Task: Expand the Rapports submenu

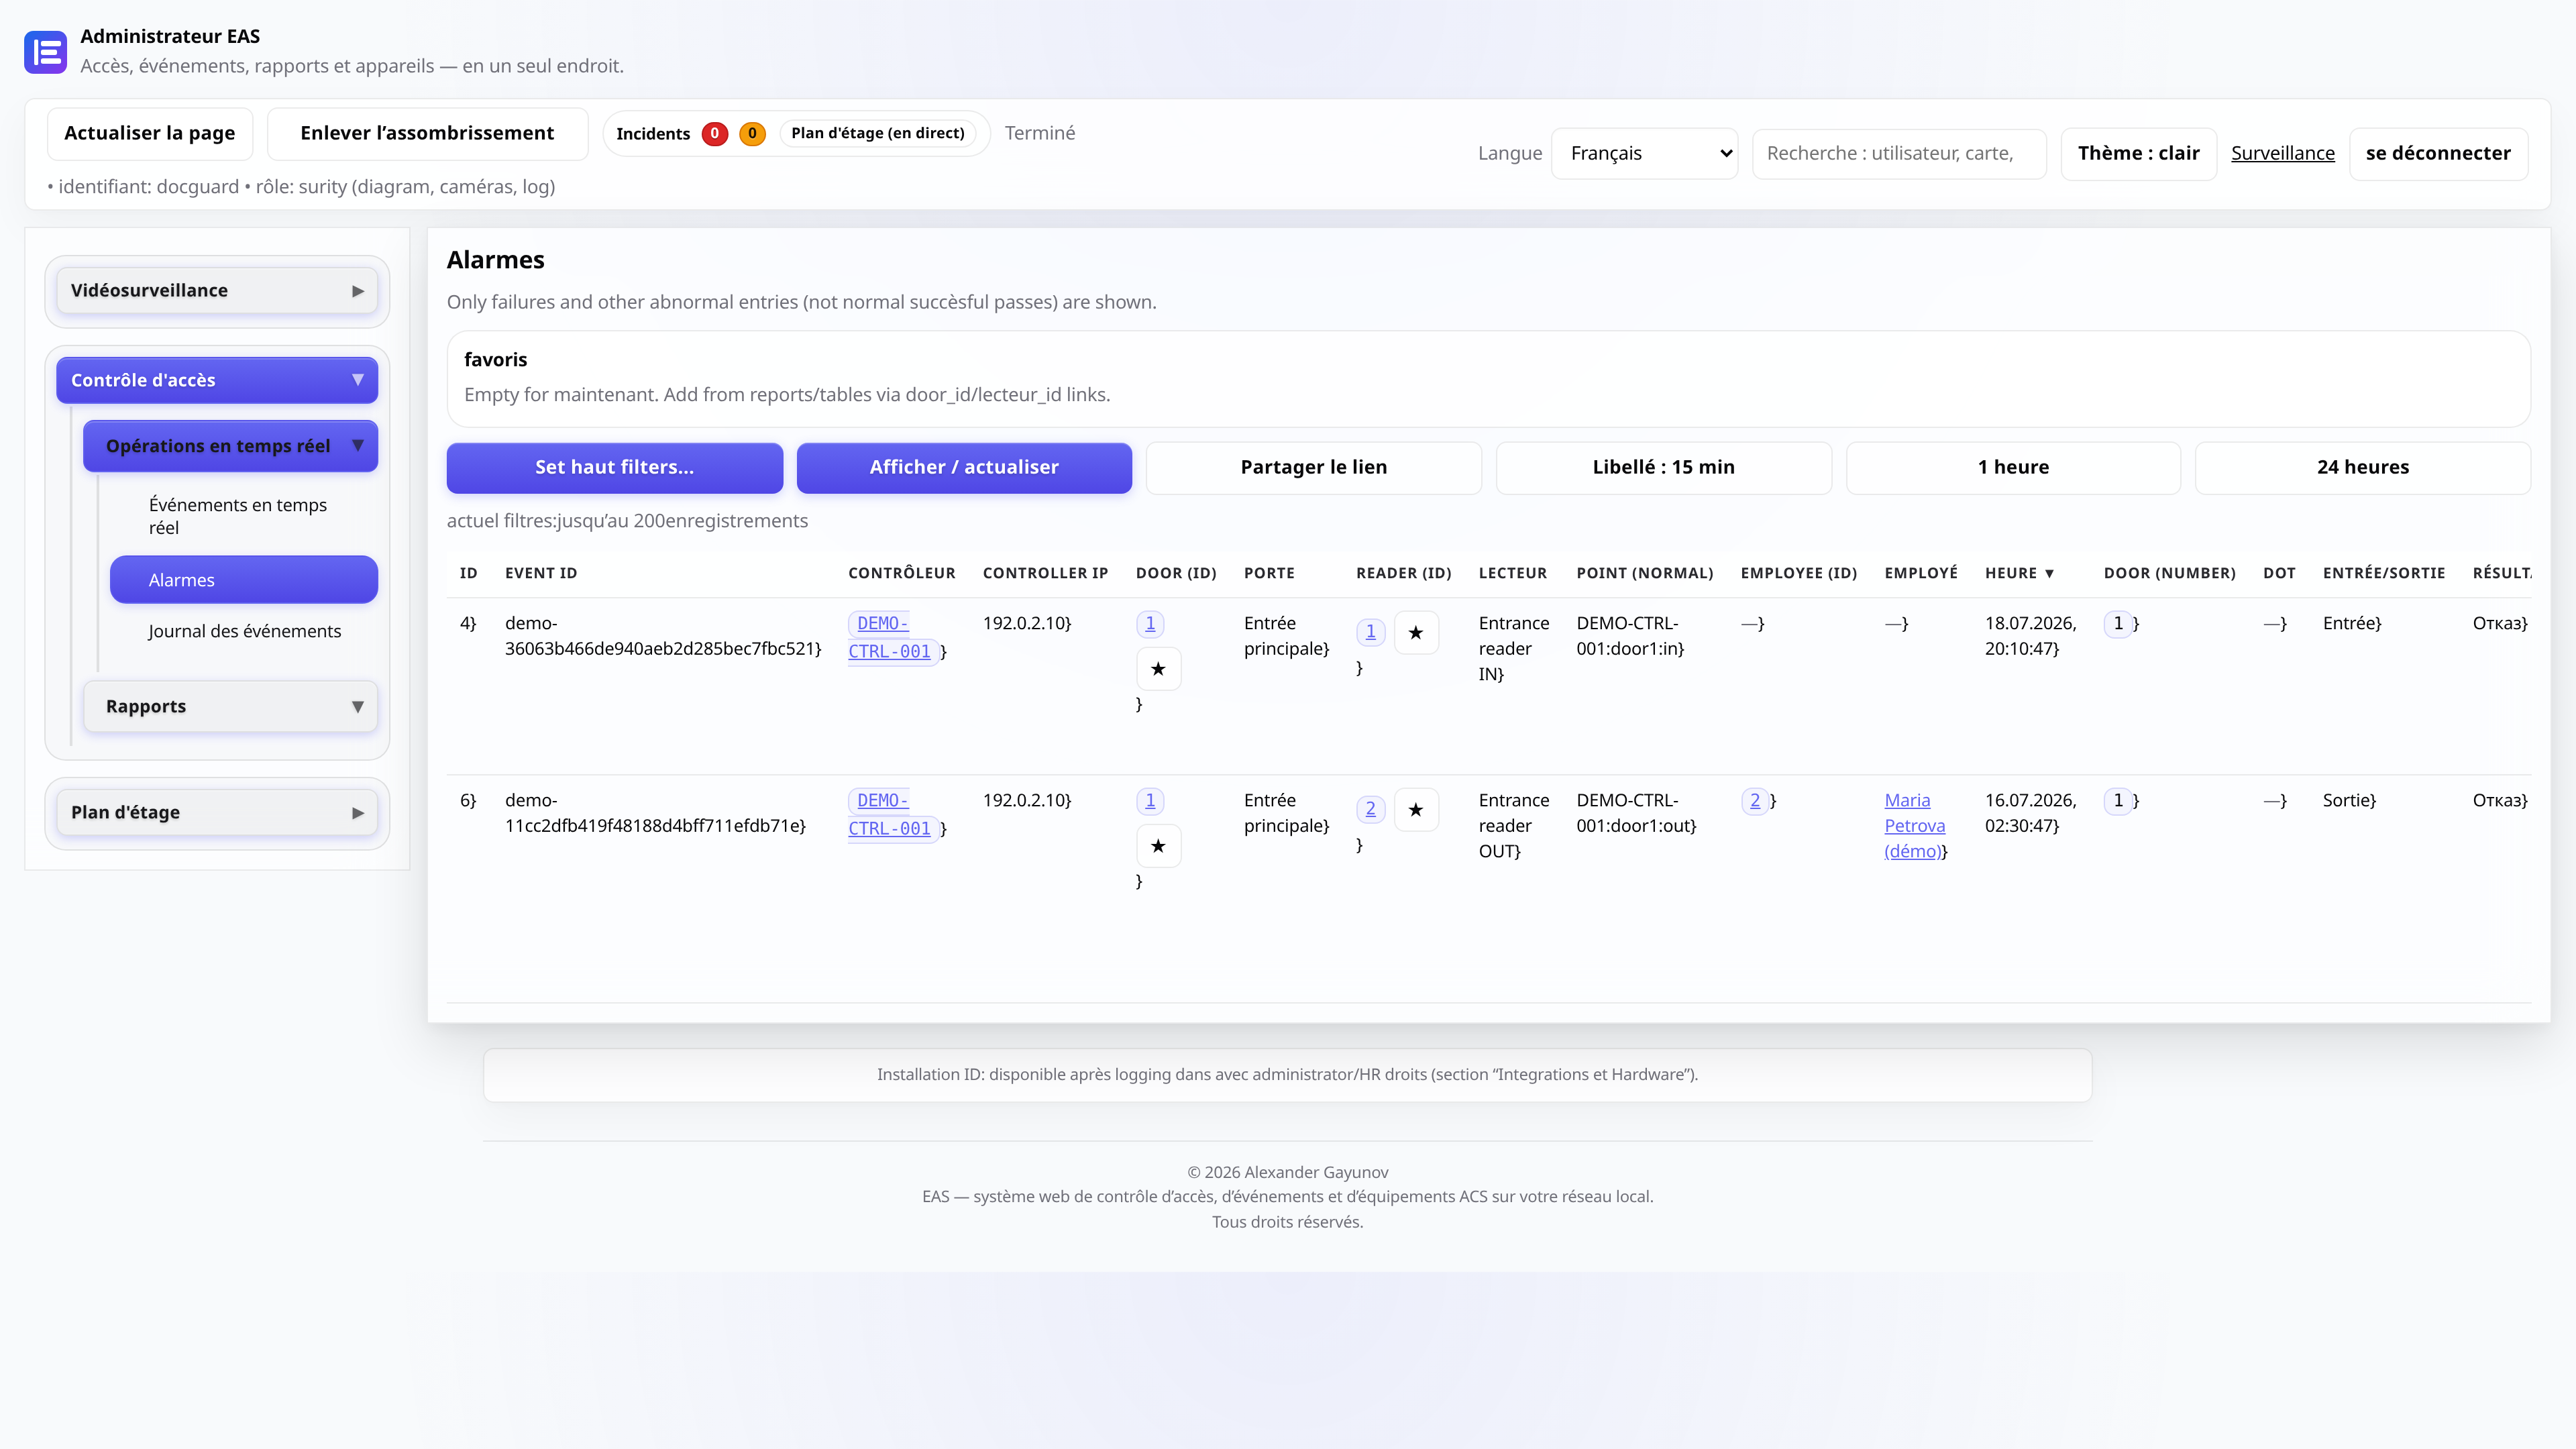Action: pos(230,706)
